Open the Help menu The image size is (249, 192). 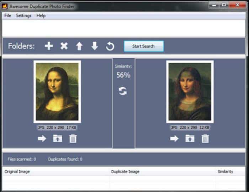click(41, 16)
